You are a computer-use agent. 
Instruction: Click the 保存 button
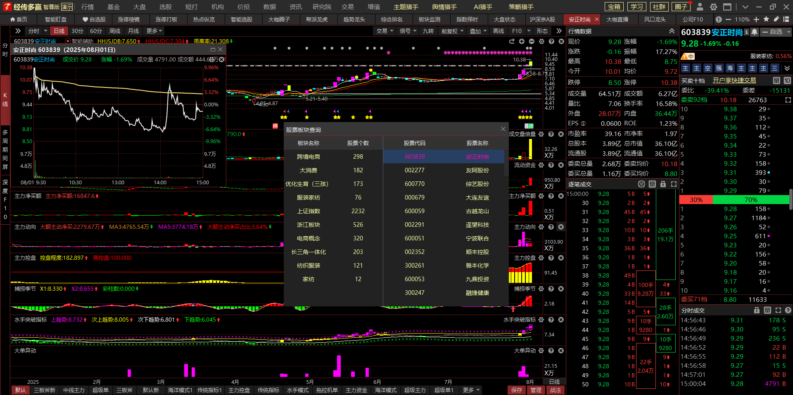pyautogui.click(x=517, y=390)
